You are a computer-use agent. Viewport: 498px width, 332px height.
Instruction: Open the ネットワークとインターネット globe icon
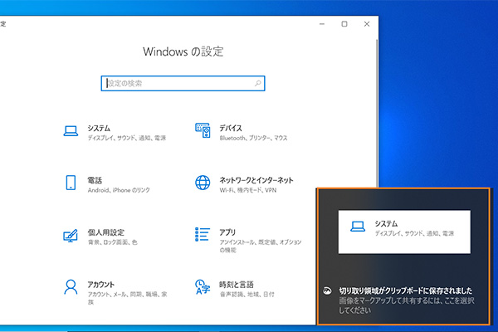point(203,183)
